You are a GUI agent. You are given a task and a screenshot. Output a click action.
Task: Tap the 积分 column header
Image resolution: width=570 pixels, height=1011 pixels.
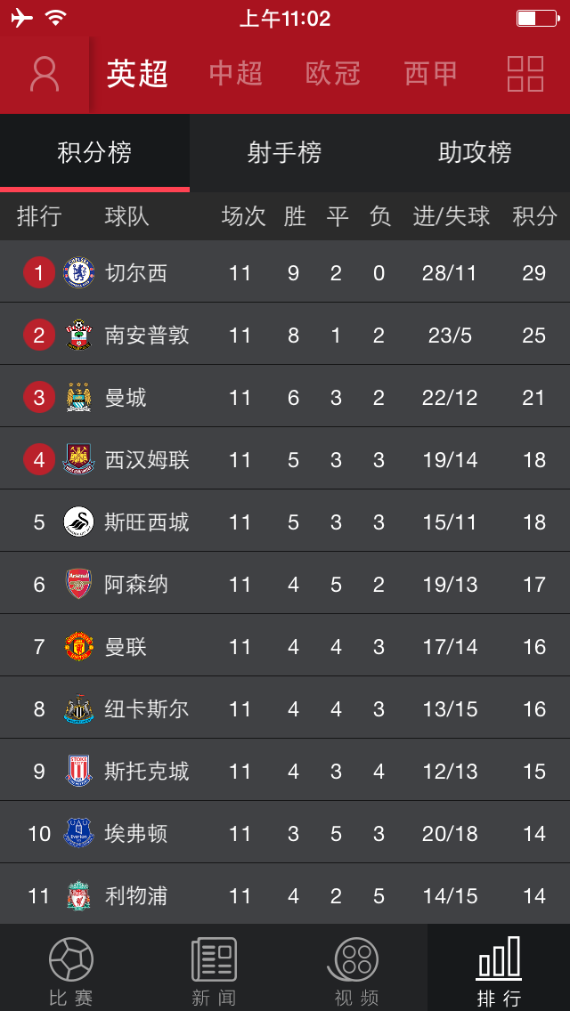[534, 216]
